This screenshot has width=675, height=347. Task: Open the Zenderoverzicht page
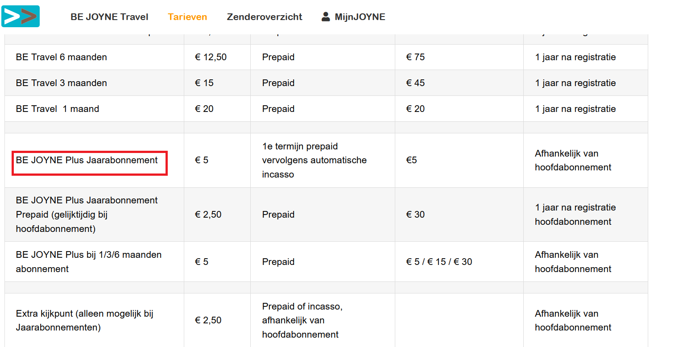coord(265,17)
